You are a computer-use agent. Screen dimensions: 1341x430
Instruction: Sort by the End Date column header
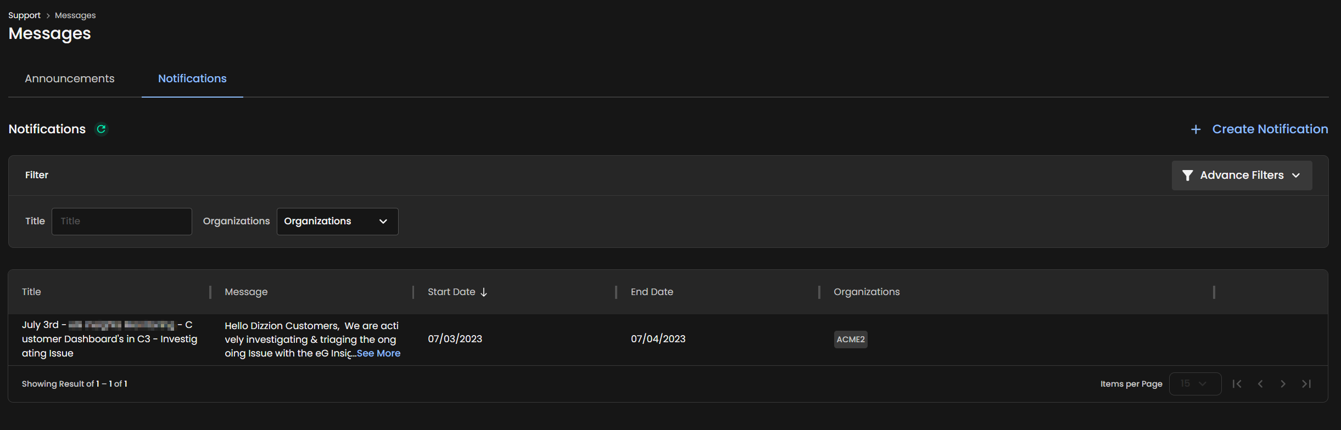pyautogui.click(x=652, y=292)
